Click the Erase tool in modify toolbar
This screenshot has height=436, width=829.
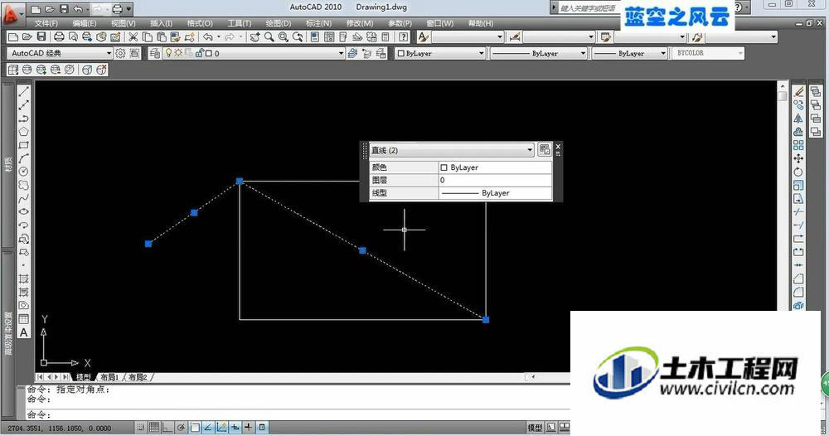798,91
